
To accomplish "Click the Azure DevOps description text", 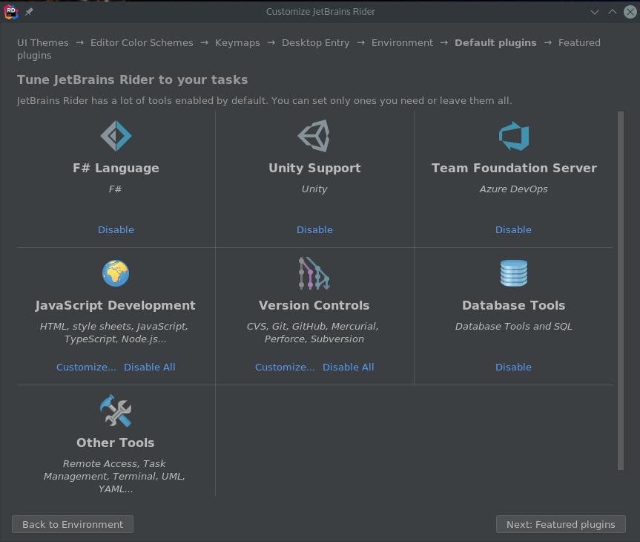I will pyautogui.click(x=513, y=189).
